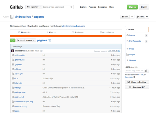Click the Pull Requests icon in sidebar

coord(128,41)
